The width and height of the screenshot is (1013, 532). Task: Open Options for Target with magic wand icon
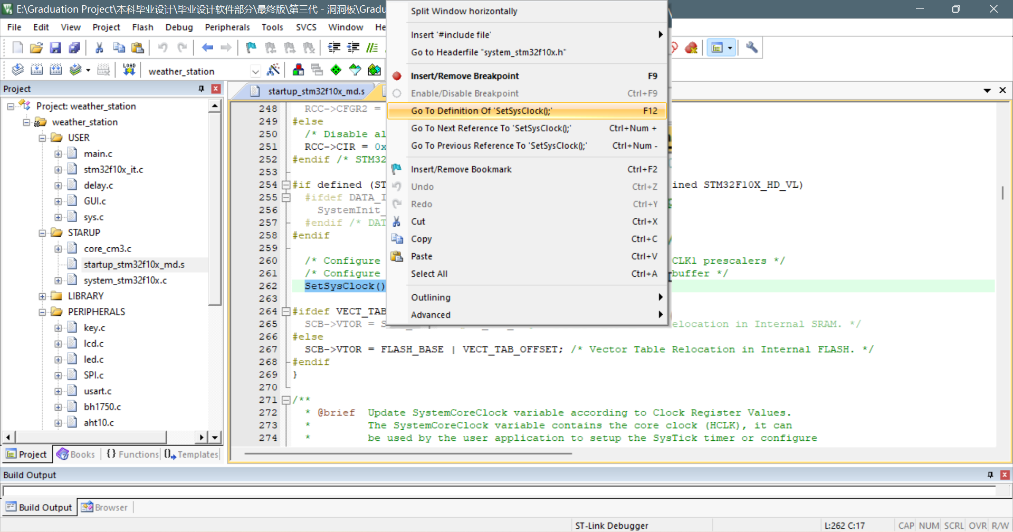point(274,69)
